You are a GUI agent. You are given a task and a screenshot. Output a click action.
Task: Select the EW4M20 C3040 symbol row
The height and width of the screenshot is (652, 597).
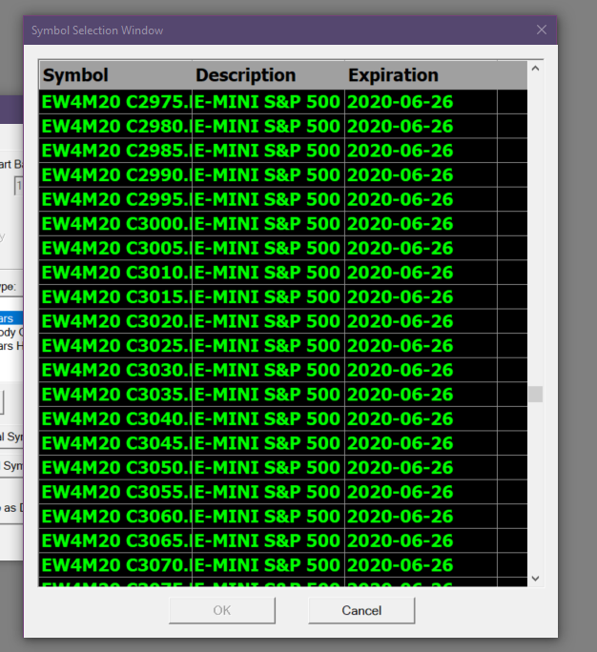[x=283, y=418]
